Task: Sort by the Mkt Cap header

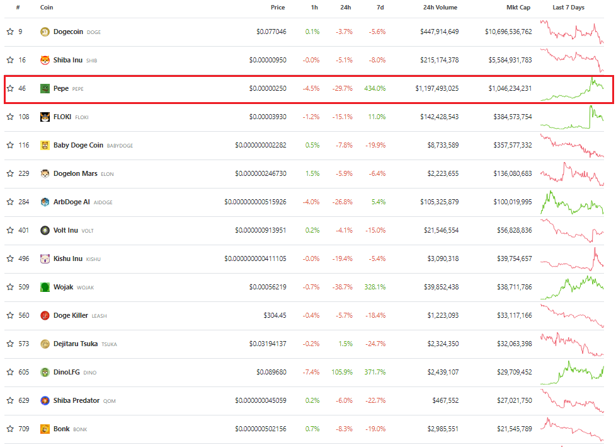Action: pos(518,8)
